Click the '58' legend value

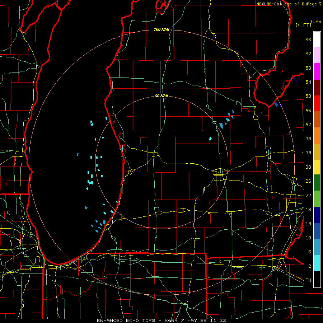tap(308, 68)
